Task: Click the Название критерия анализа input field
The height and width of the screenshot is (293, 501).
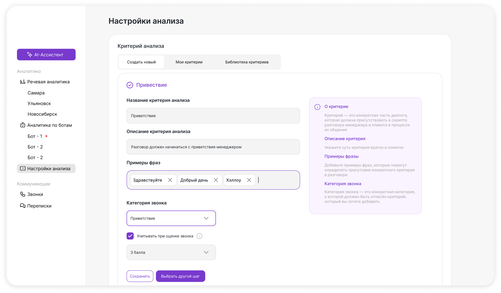Action: 213,116
